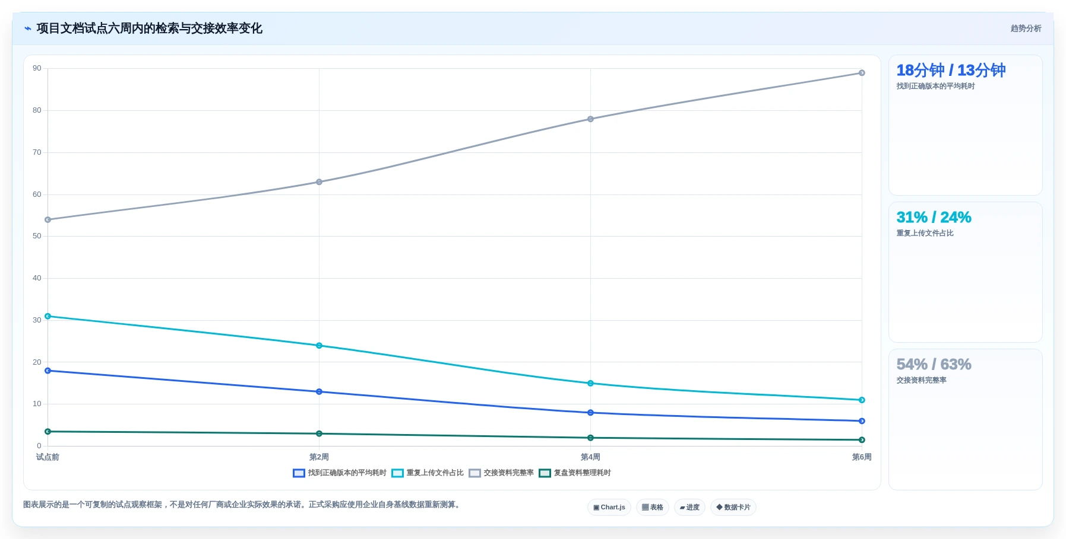Select the green data point at 第4周

point(590,438)
